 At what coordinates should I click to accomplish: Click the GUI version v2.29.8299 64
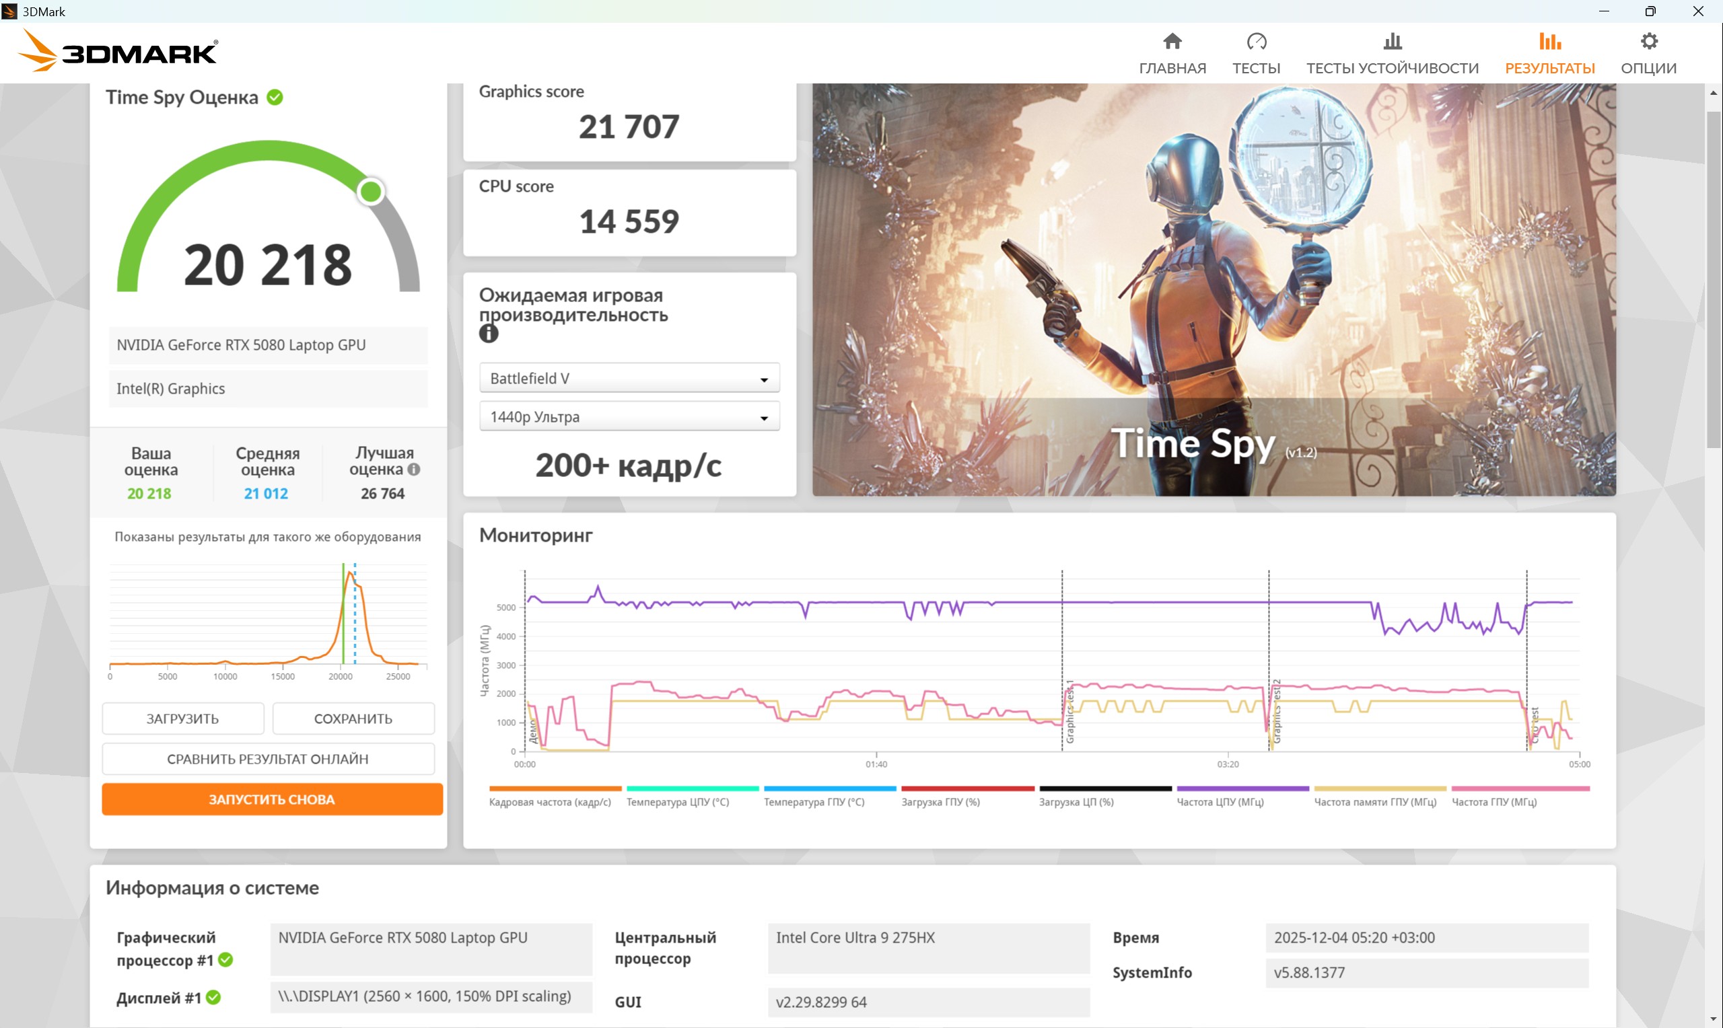point(928,1002)
